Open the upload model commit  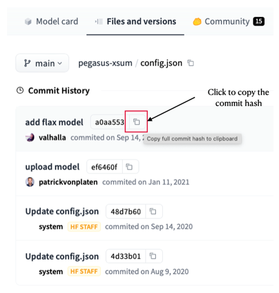click(x=52, y=167)
